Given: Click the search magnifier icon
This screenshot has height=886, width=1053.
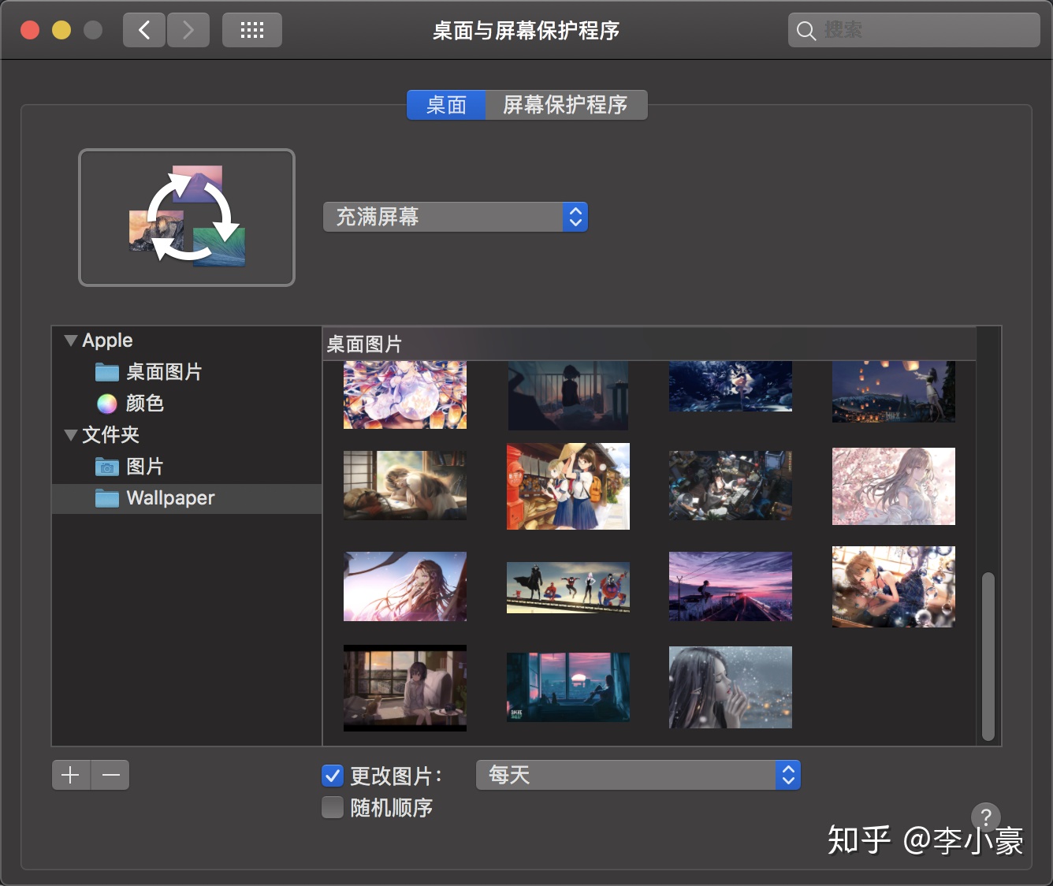Looking at the screenshot, I should (806, 31).
